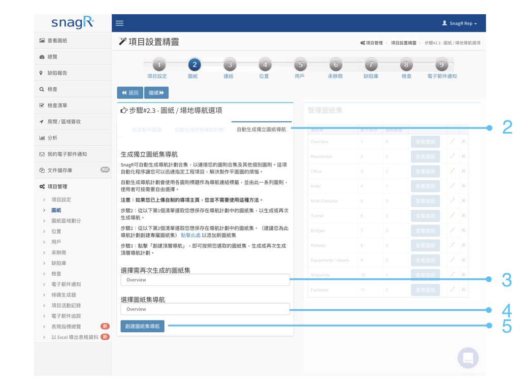Go to wizard step 6 承辦商
The image size is (520, 390).
click(x=336, y=64)
